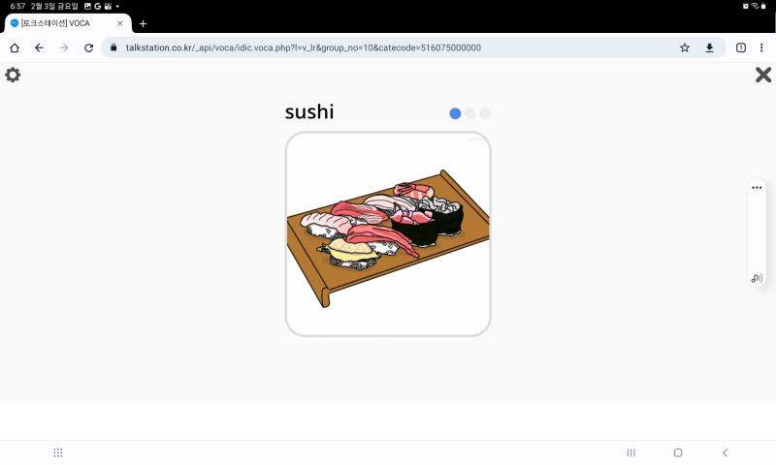
Task: Open the settings gear icon
Action: click(13, 75)
